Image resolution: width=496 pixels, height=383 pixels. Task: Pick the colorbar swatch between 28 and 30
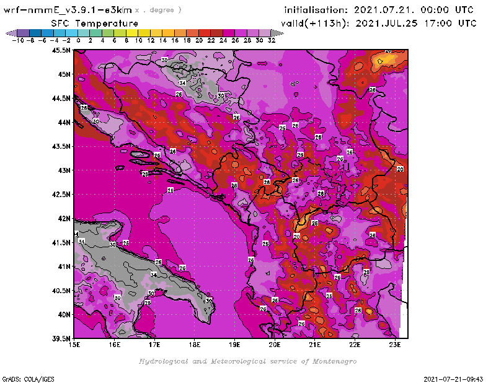(x=252, y=33)
